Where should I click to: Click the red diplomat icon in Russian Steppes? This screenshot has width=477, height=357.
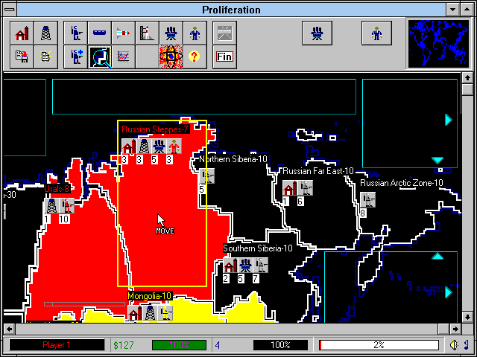coord(174,147)
